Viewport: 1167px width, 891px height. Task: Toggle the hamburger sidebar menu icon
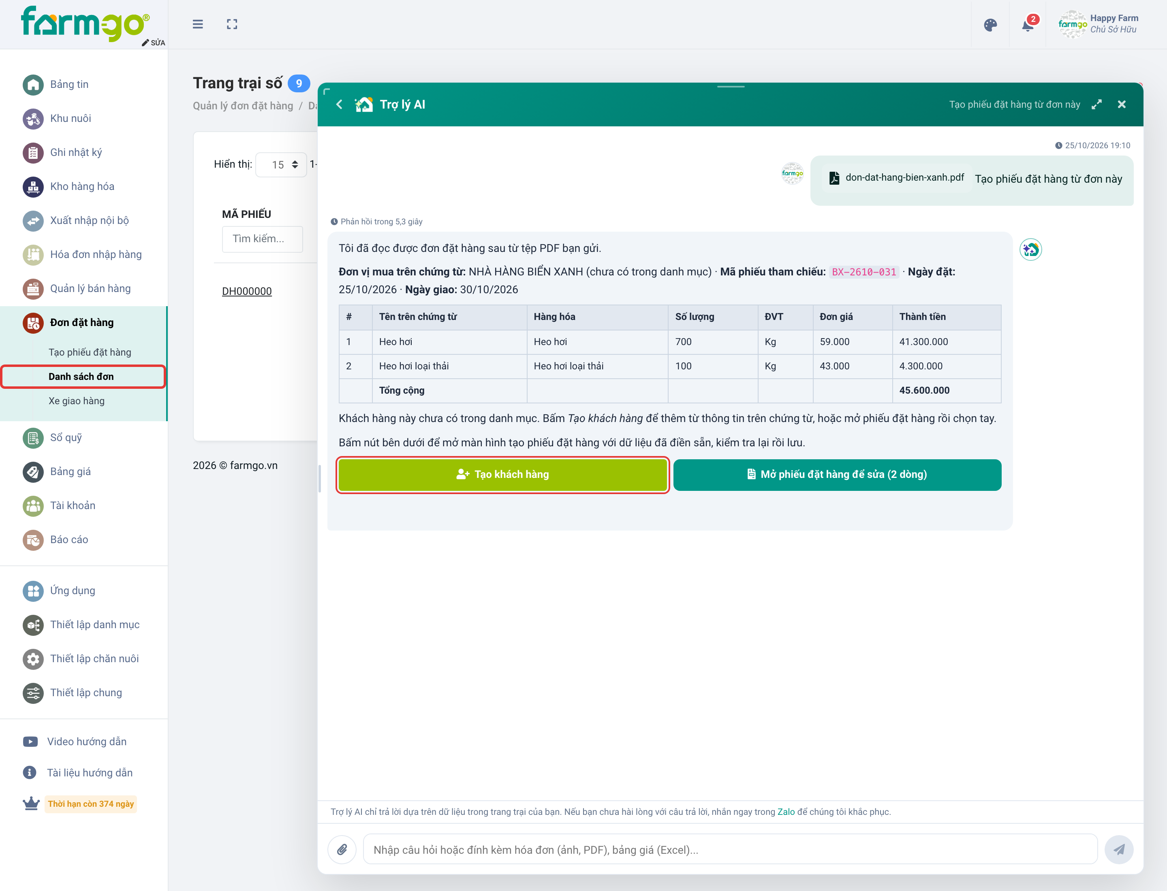[198, 24]
